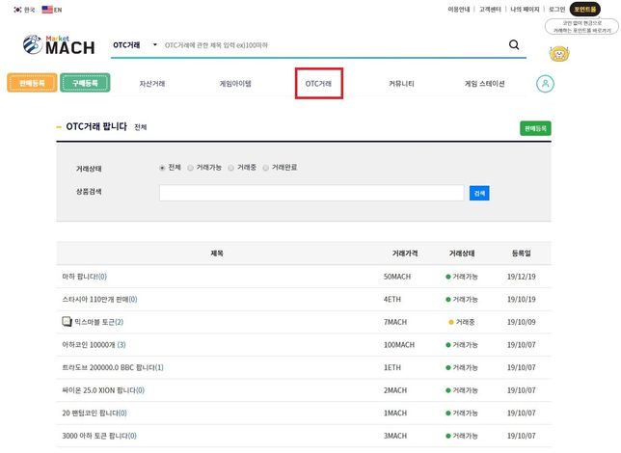Click the yellow mascot character icon

click(x=559, y=54)
